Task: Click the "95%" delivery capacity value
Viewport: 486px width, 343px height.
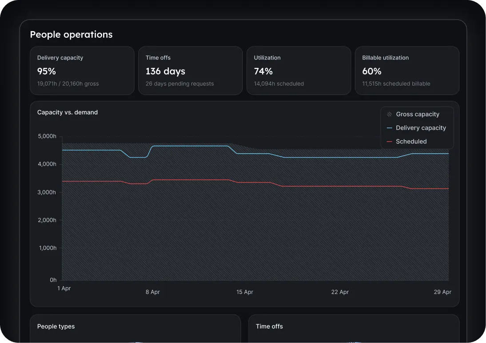Action: 47,71
